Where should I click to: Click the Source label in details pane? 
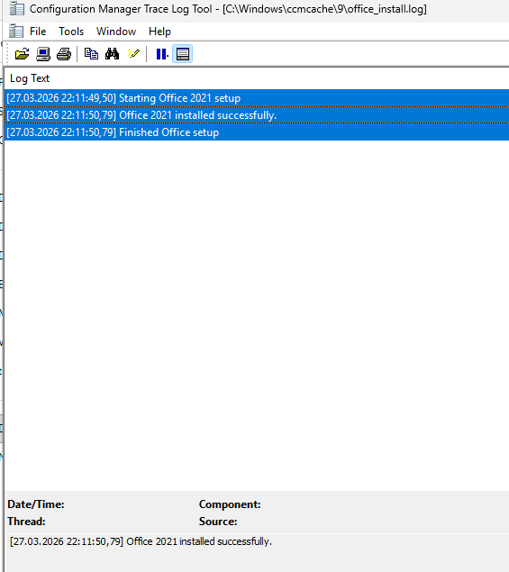(x=218, y=522)
